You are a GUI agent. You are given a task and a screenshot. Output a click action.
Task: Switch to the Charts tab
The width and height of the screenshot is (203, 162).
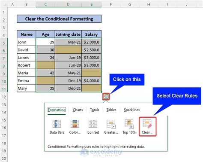coord(78,110)
